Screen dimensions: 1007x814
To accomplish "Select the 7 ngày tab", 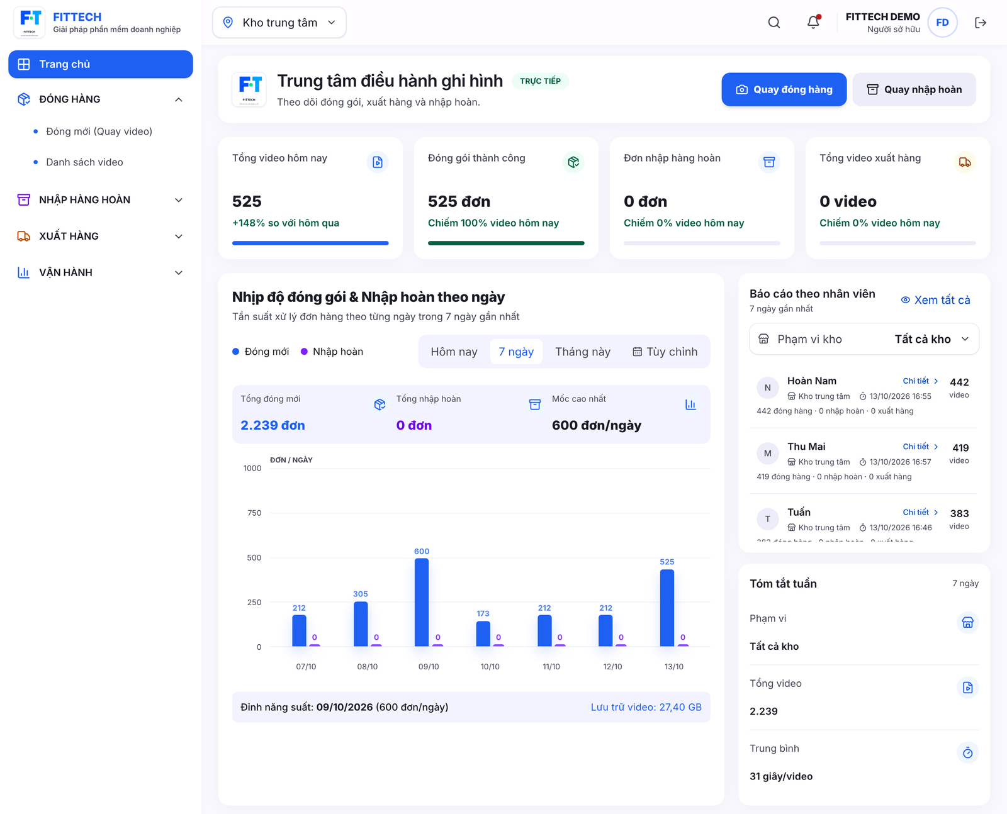I will coord(516,352).
